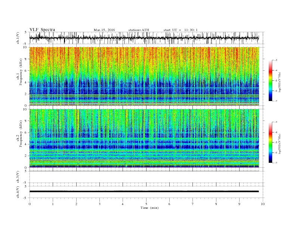Click the "-6" tick on ch.2 colorbar
The height and width of the screenshot is (229, 296).
click(276, 153)
